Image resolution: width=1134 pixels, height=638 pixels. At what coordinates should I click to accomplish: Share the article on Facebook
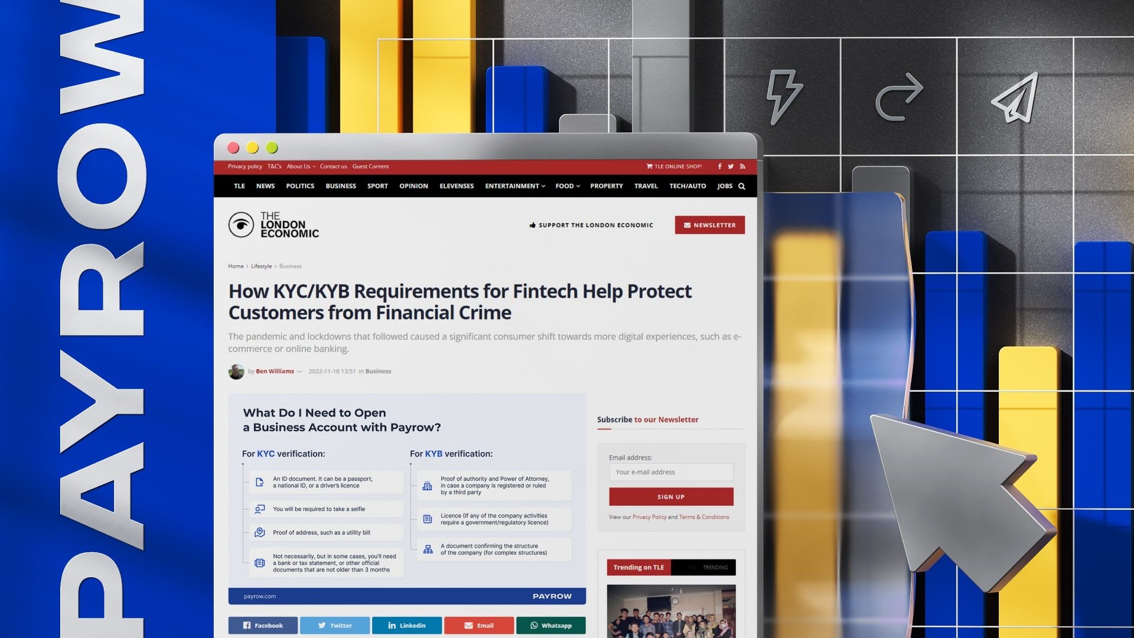263,626
